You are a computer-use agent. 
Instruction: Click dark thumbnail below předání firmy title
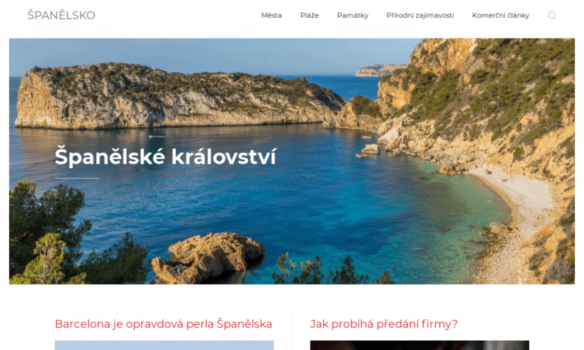pos(419,345)
